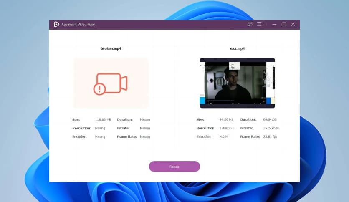Viewport: 349px width, 202px height.
Task: Click the broken.mp4 file name
Action: pyautogui.click(x=111, y=48)
